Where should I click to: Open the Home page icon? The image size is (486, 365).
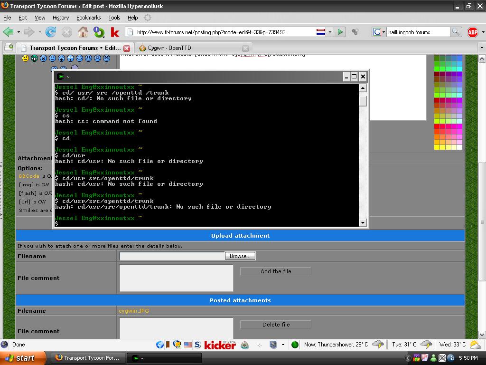(x=83, y=32)
